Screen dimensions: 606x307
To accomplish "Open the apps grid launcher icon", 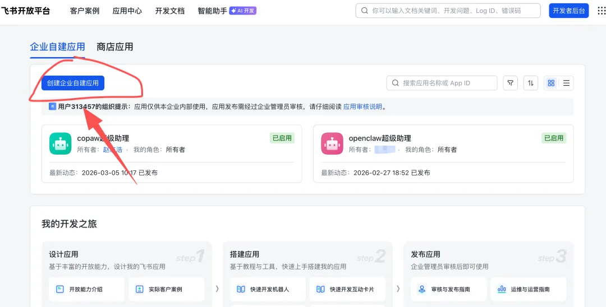I will click(x=602, y=11).
